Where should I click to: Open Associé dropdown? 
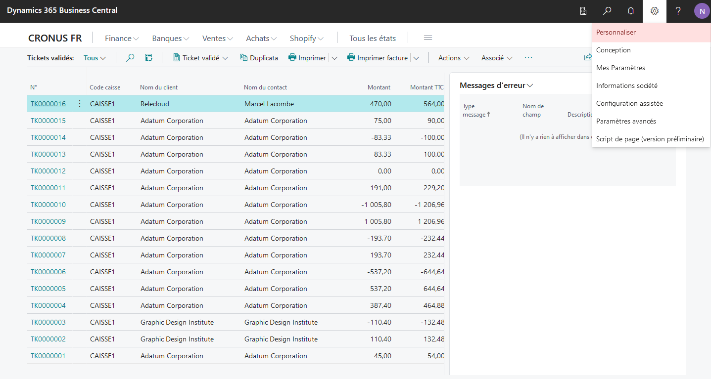pos(497,58)
